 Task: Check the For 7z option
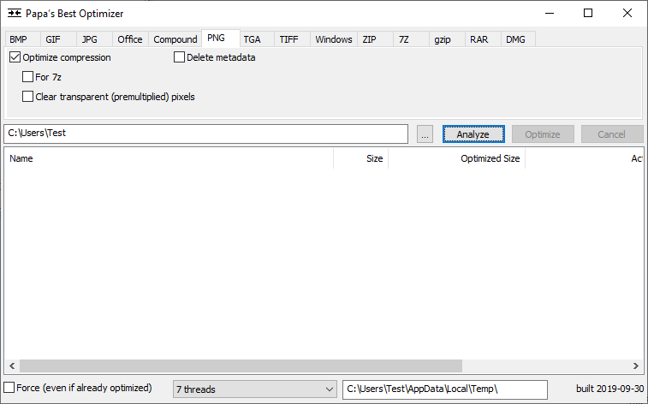click(x=28, y=77)
